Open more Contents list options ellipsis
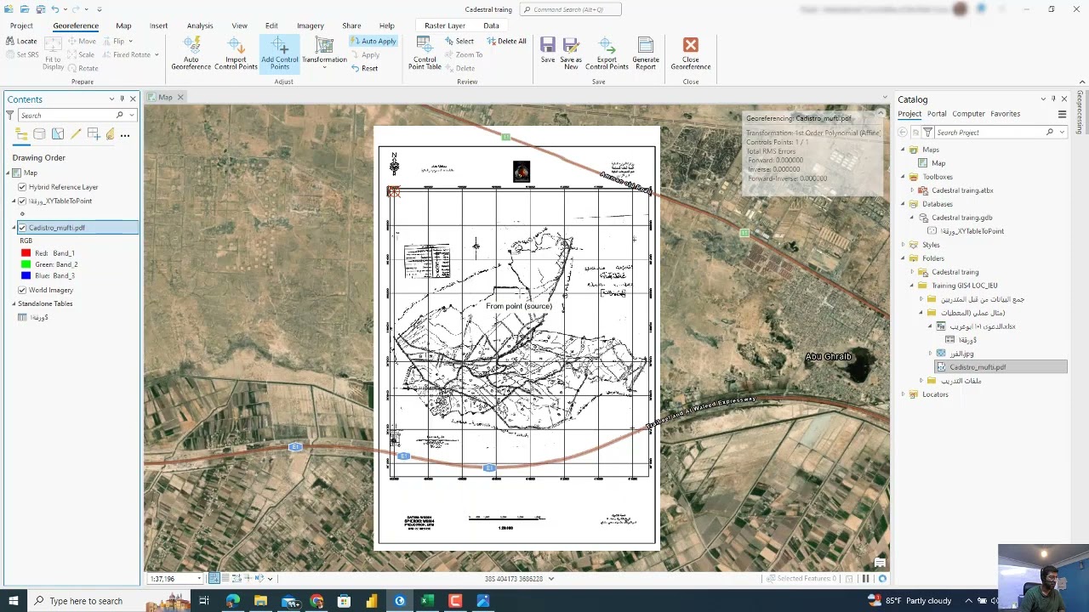 (x=125, y=135)
